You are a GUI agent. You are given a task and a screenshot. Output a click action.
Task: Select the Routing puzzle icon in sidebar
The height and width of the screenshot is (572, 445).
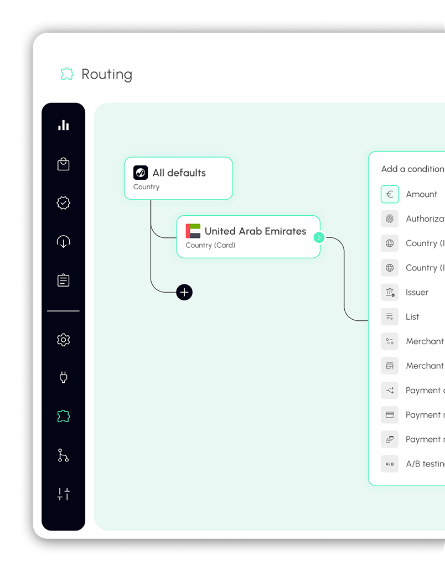point(64,417)
